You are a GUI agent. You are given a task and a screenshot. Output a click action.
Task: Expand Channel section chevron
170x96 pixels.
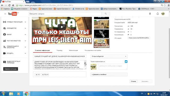point(25,35)
